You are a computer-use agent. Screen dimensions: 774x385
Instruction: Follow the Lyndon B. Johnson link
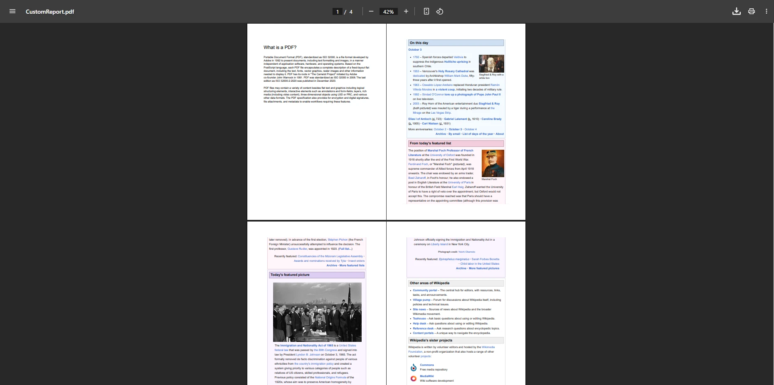point(307,355)
